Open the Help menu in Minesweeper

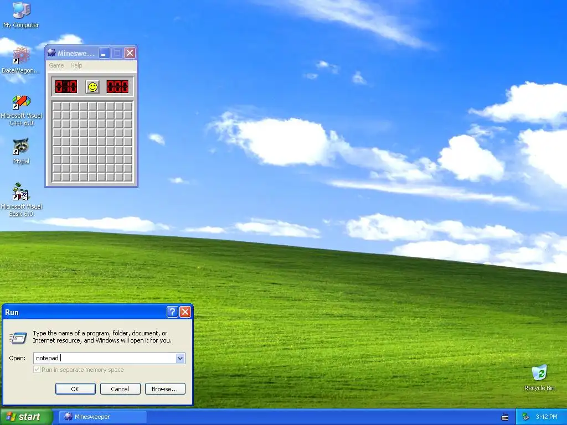pos(76,65)
